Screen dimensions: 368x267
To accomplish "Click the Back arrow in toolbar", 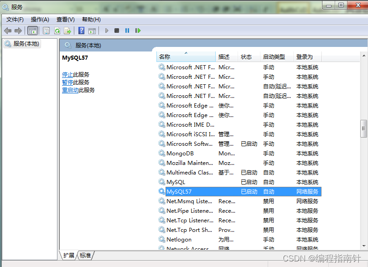I will pyautogui.click(x=8, y=31).
